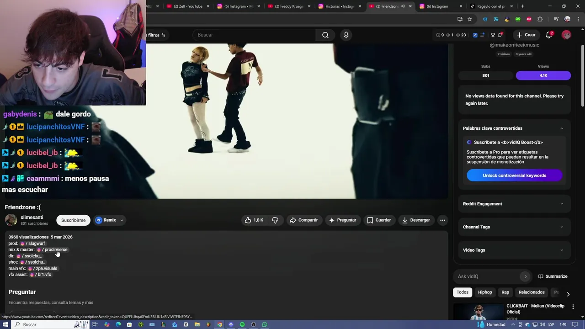Activate voice search microphone icon

tap(346, 35)
